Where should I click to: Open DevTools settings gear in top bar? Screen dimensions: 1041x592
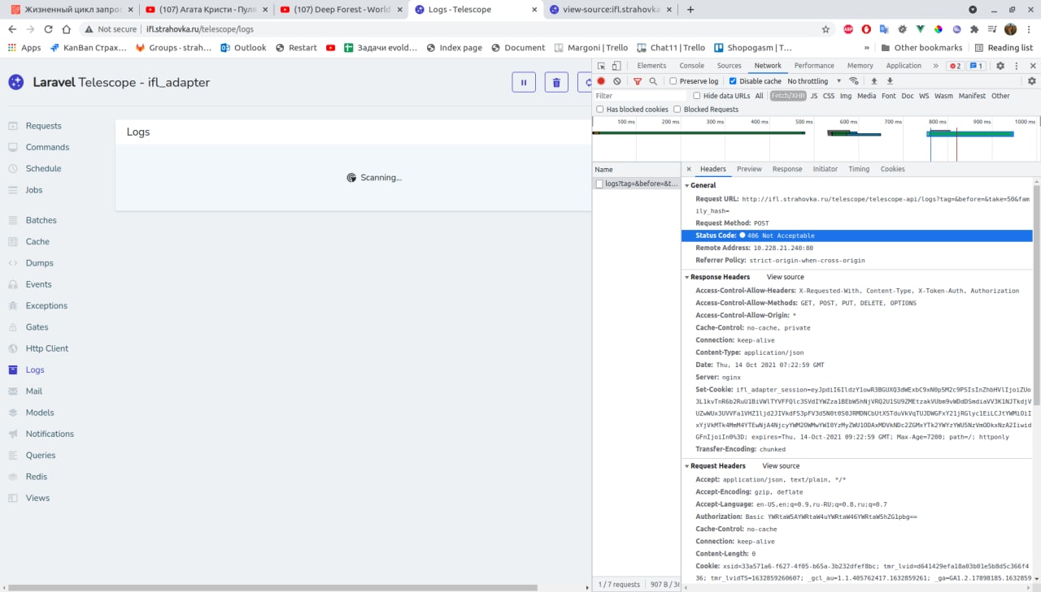pyautogui.click(x=1000, y=66)
